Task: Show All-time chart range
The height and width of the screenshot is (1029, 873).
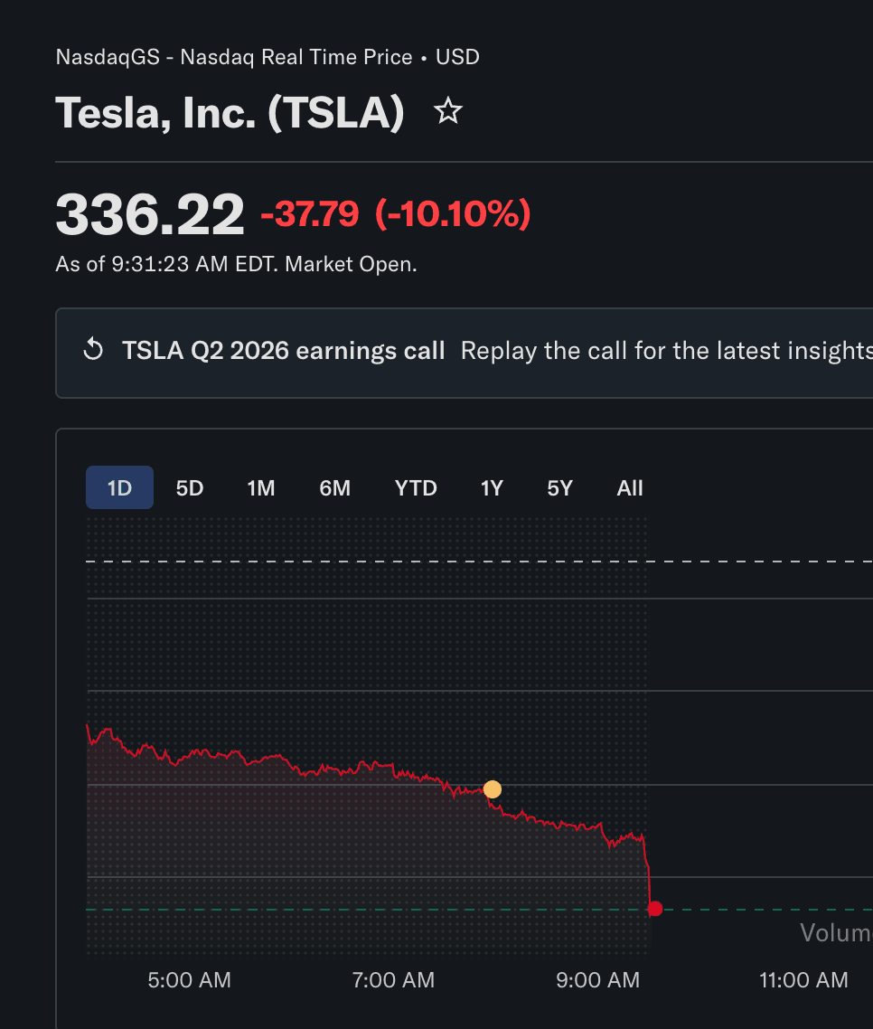Action: coord(630,487)
